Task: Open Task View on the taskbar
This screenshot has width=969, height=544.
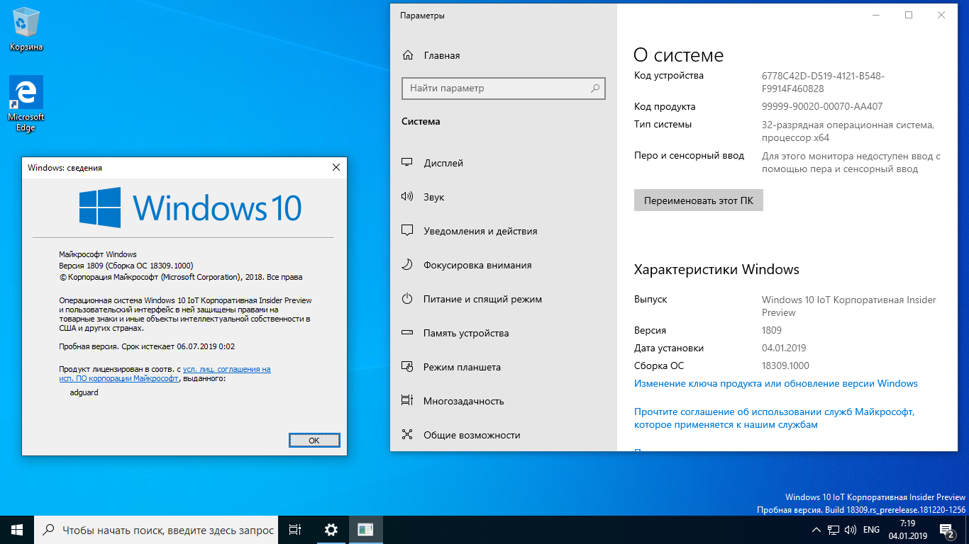Action: coord(296,530)
